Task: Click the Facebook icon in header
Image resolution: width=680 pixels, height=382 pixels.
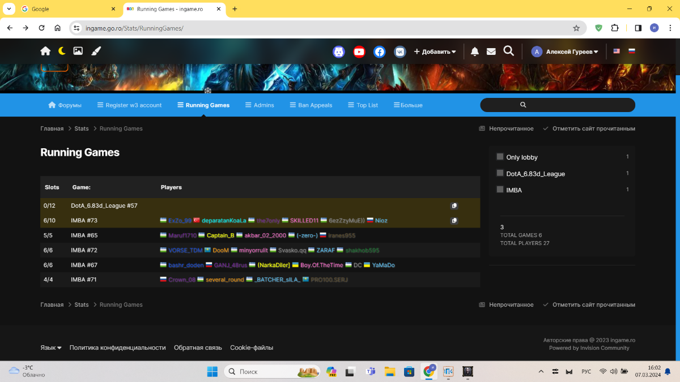Action: (x=380, y=51)
